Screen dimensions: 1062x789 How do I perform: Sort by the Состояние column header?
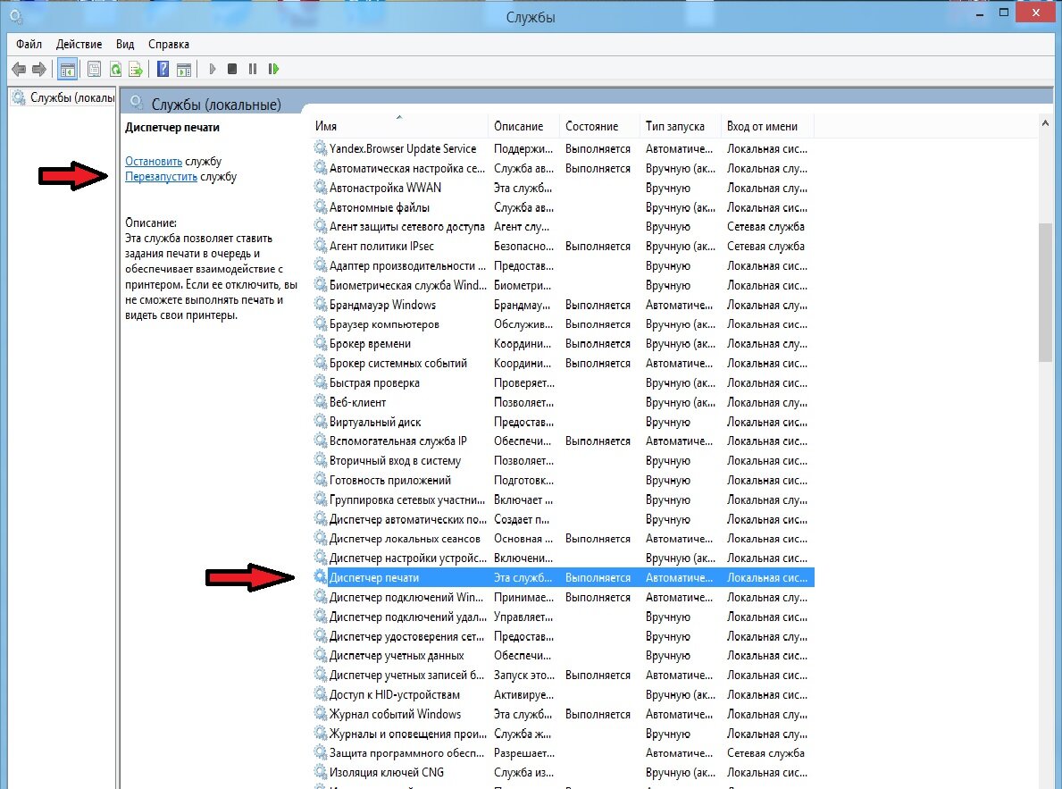[599, 126]
